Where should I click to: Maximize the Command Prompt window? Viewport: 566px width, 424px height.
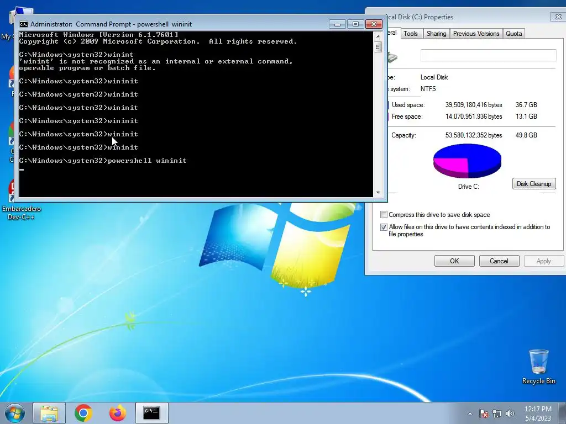point(355,24)
